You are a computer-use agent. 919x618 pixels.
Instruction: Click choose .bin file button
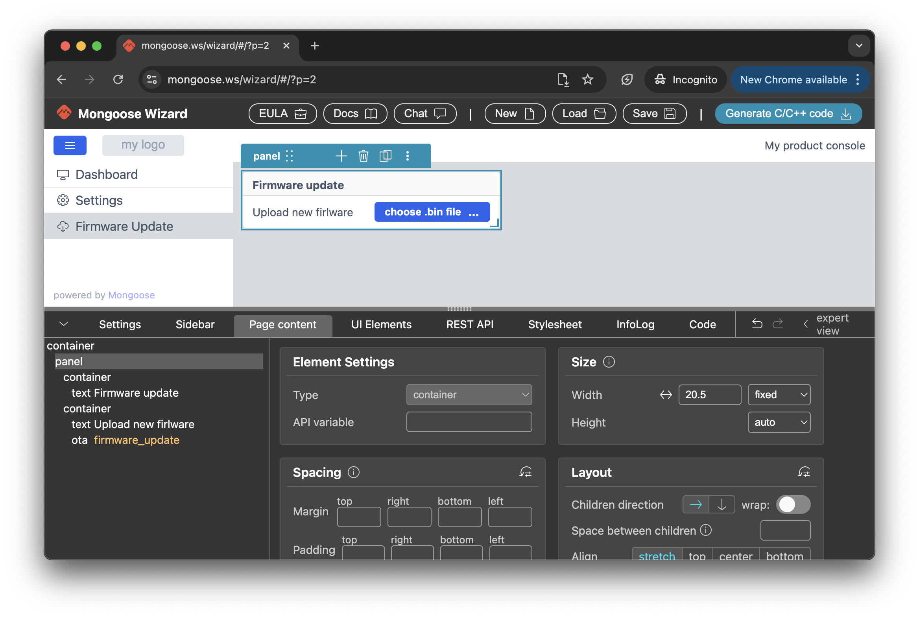pos(432,212)
